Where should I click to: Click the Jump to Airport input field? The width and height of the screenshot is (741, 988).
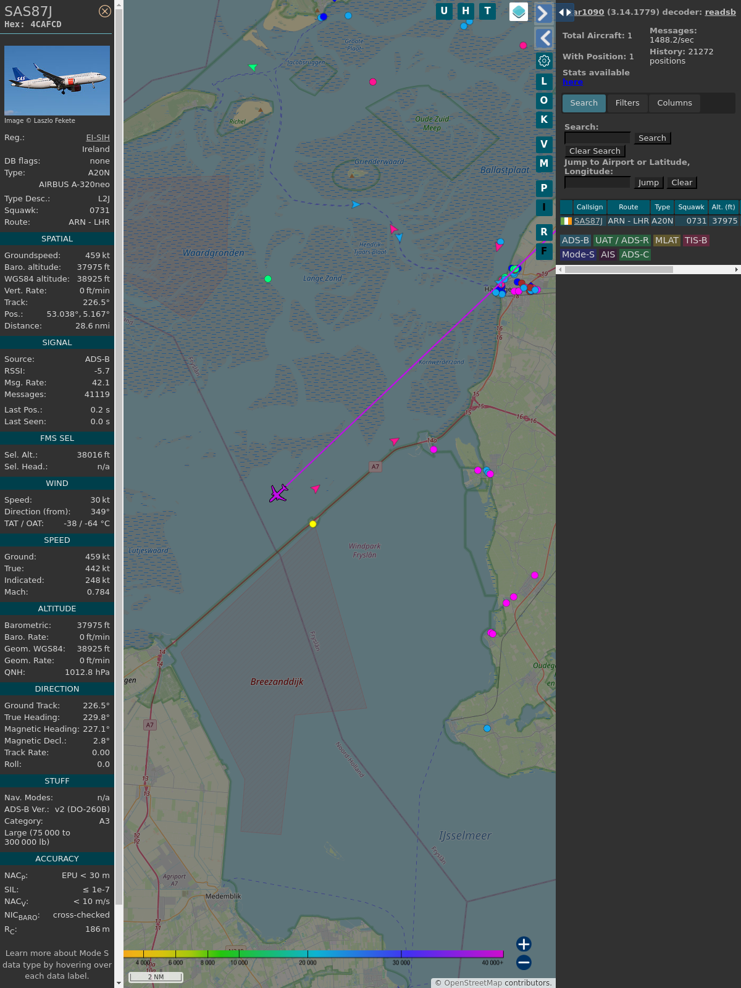click(x=597, y=182)
